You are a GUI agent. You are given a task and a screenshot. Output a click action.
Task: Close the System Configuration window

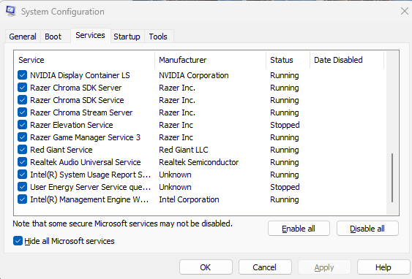[x=405, y=11]
